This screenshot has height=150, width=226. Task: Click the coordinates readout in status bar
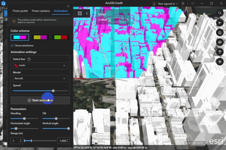[x=92, y=147]
